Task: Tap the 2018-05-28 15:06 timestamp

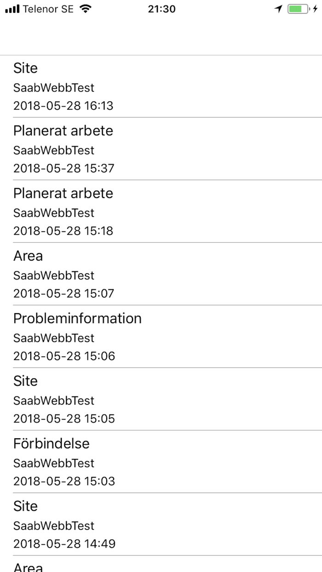Action: point(64,356)
